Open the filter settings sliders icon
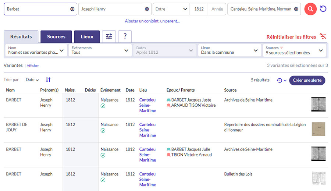331x191 pixels. [109, 36]
